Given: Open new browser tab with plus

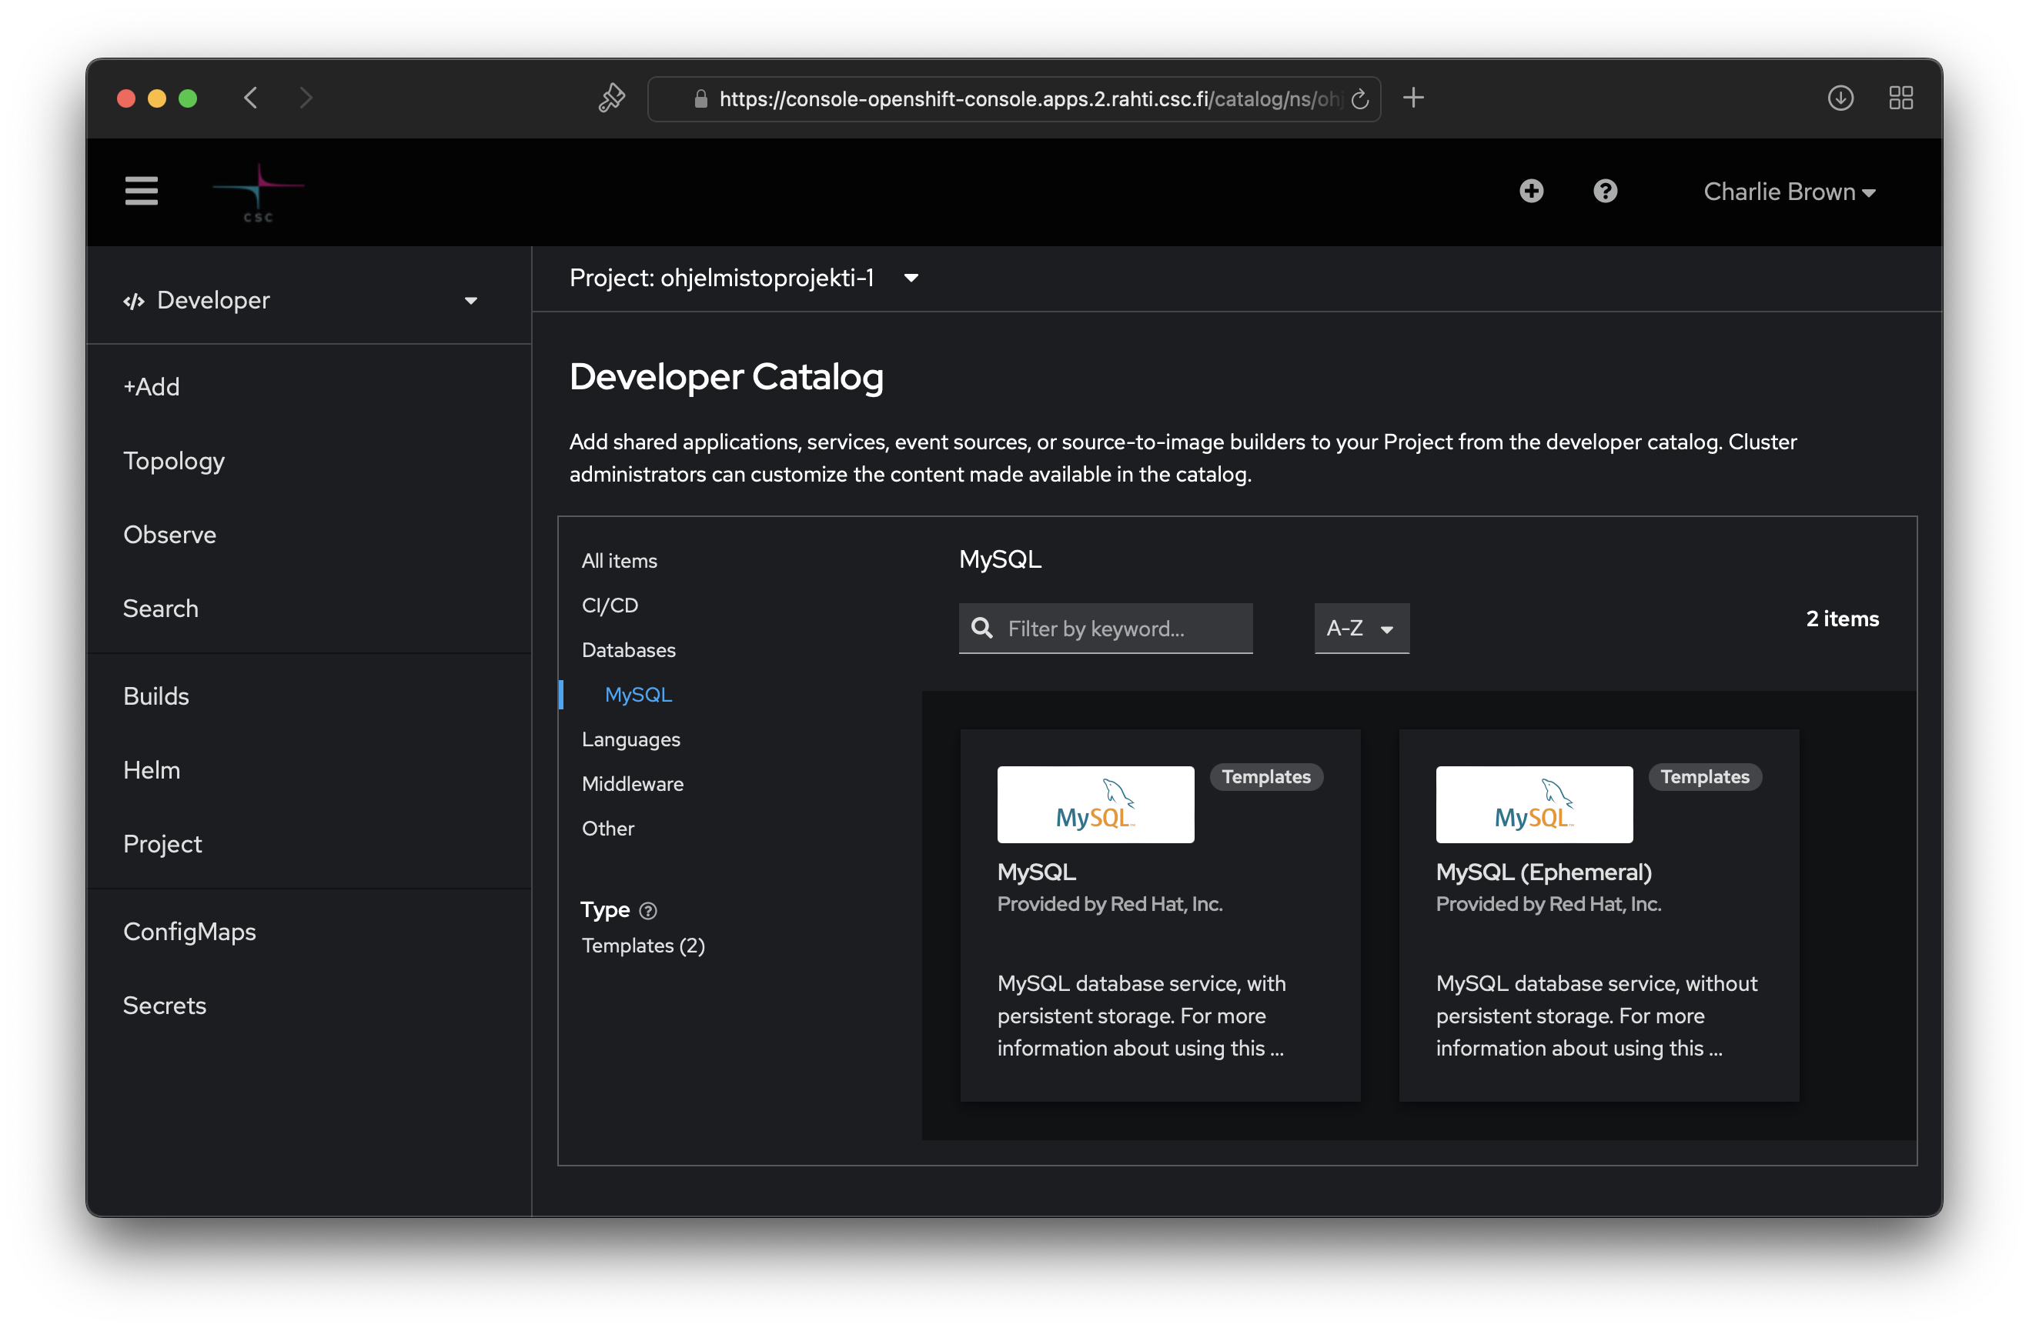Looking at the screenshot, I should point(1412,98).
